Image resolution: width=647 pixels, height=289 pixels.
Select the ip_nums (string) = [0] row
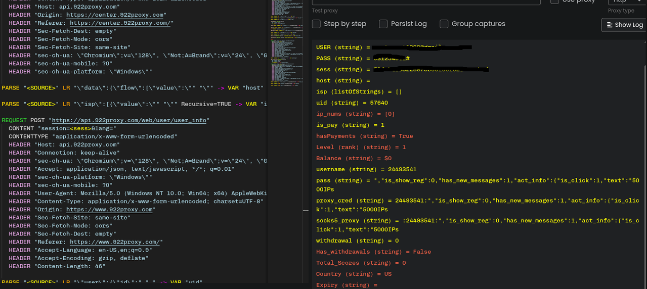[356, 114]
